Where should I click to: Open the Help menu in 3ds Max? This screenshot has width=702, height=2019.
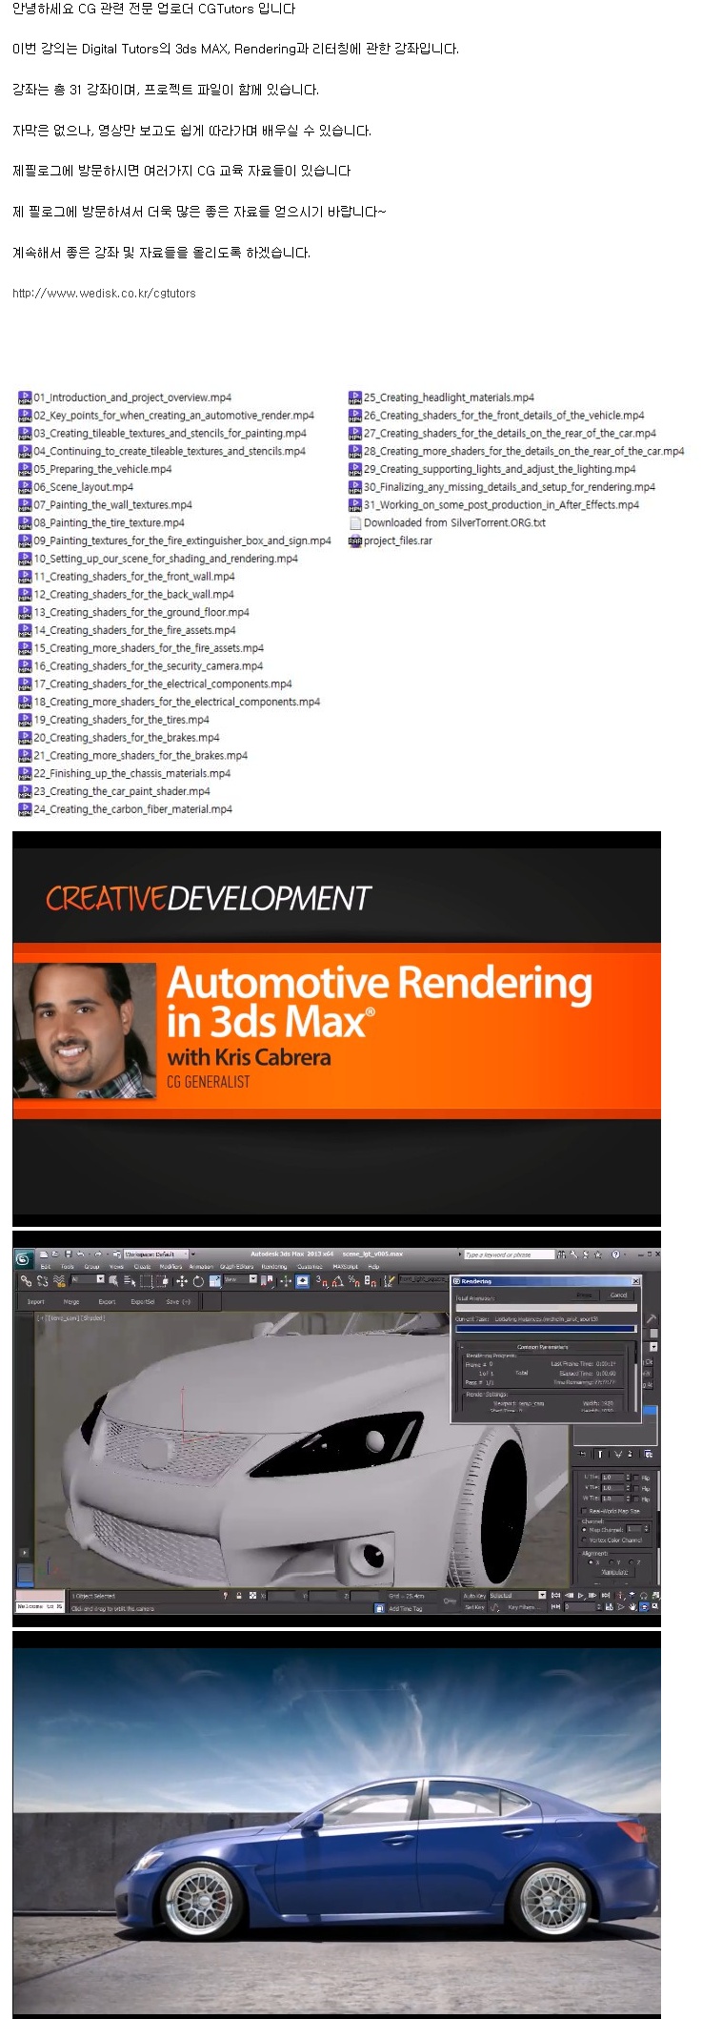pos(373,1267)
